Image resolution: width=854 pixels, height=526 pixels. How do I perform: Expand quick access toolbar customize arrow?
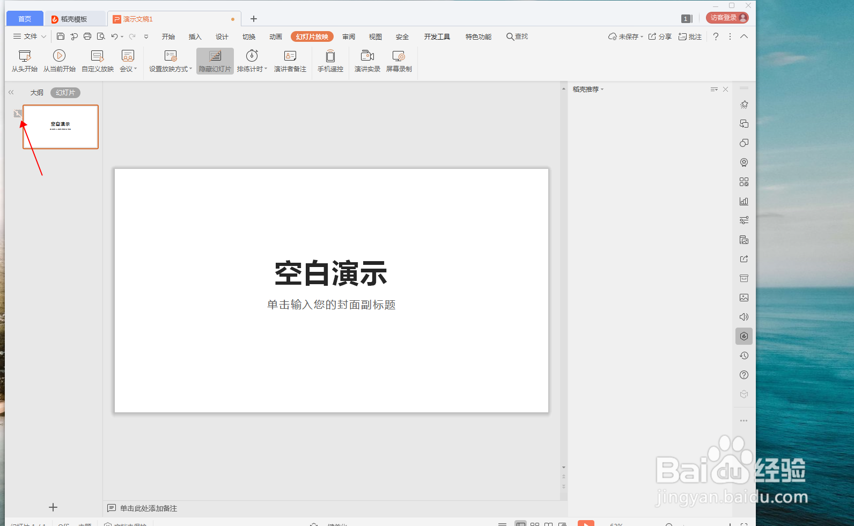tap(146, 36)
